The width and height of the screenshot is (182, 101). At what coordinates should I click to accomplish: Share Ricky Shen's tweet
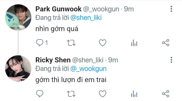click(x=166, y=94)
